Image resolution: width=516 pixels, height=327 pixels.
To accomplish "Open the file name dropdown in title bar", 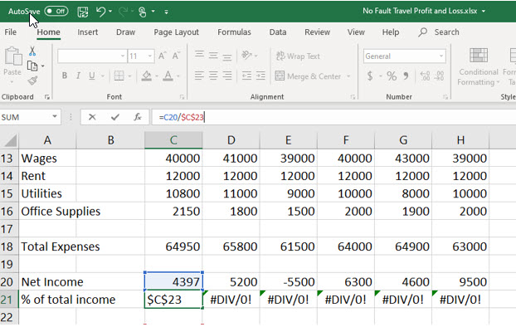I will [484, 11].
